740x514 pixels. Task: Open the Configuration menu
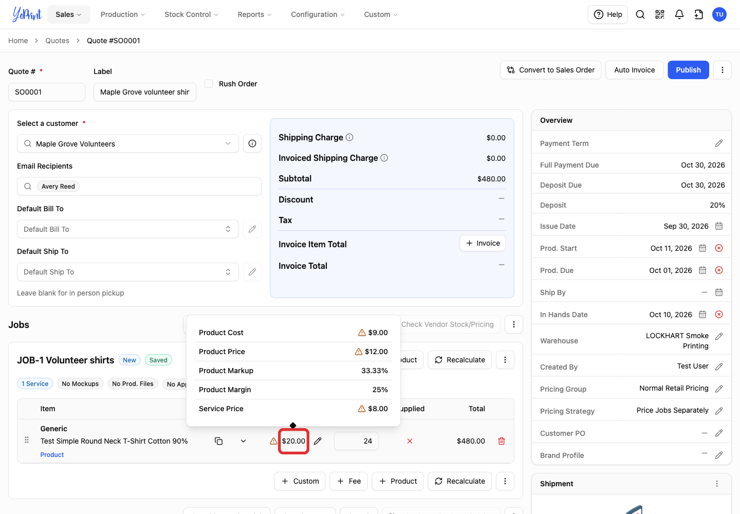tap(318, 14)
